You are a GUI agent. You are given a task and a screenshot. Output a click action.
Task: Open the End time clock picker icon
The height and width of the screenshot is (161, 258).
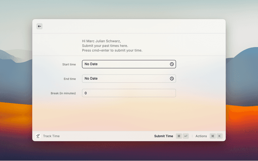[172, 78]
